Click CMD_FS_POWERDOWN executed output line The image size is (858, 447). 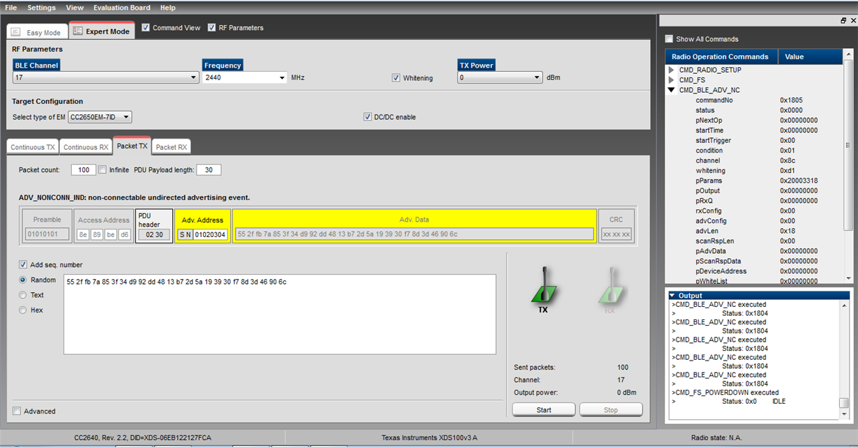pos(725,393)
